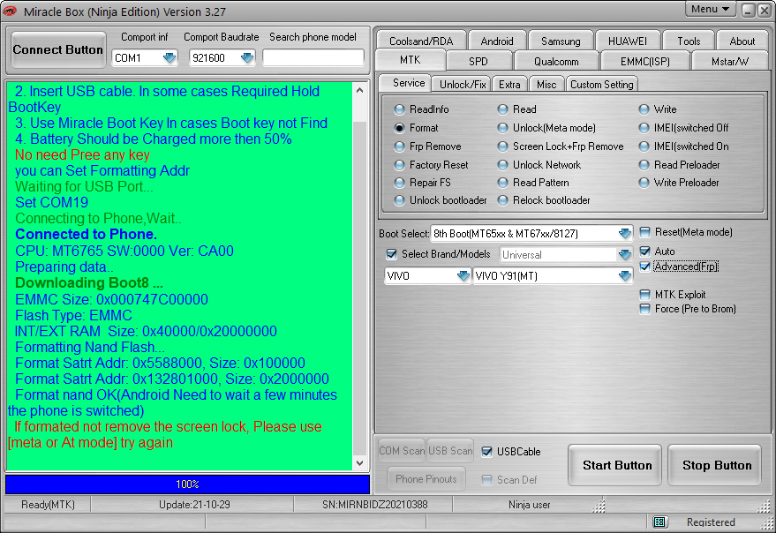Select the Format radio option
This screenshot has height=533, width=776.
pos(399,128)
